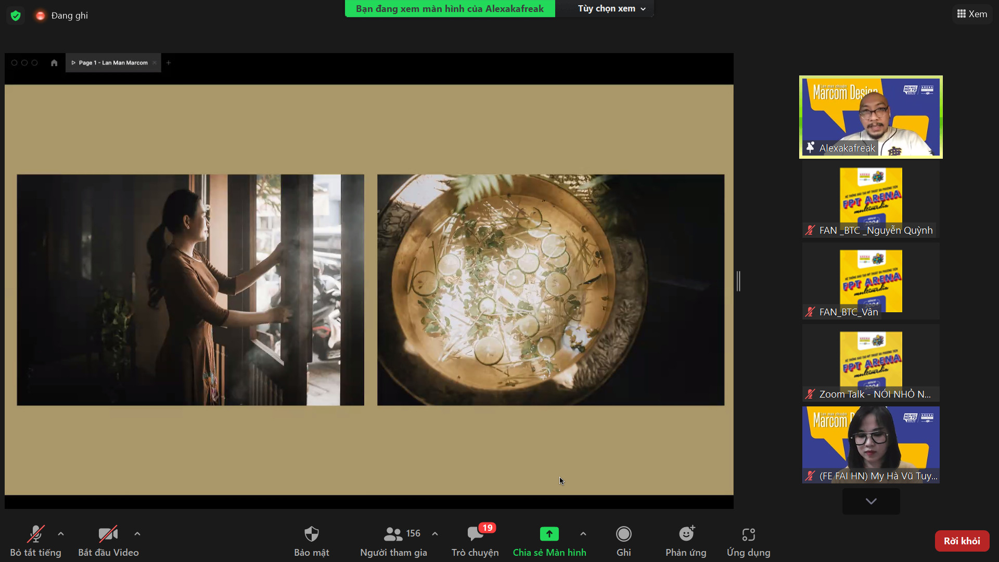Expand the share screen options arrow
The height and width of the screenshot is (562, 999).
click(583, 534)
